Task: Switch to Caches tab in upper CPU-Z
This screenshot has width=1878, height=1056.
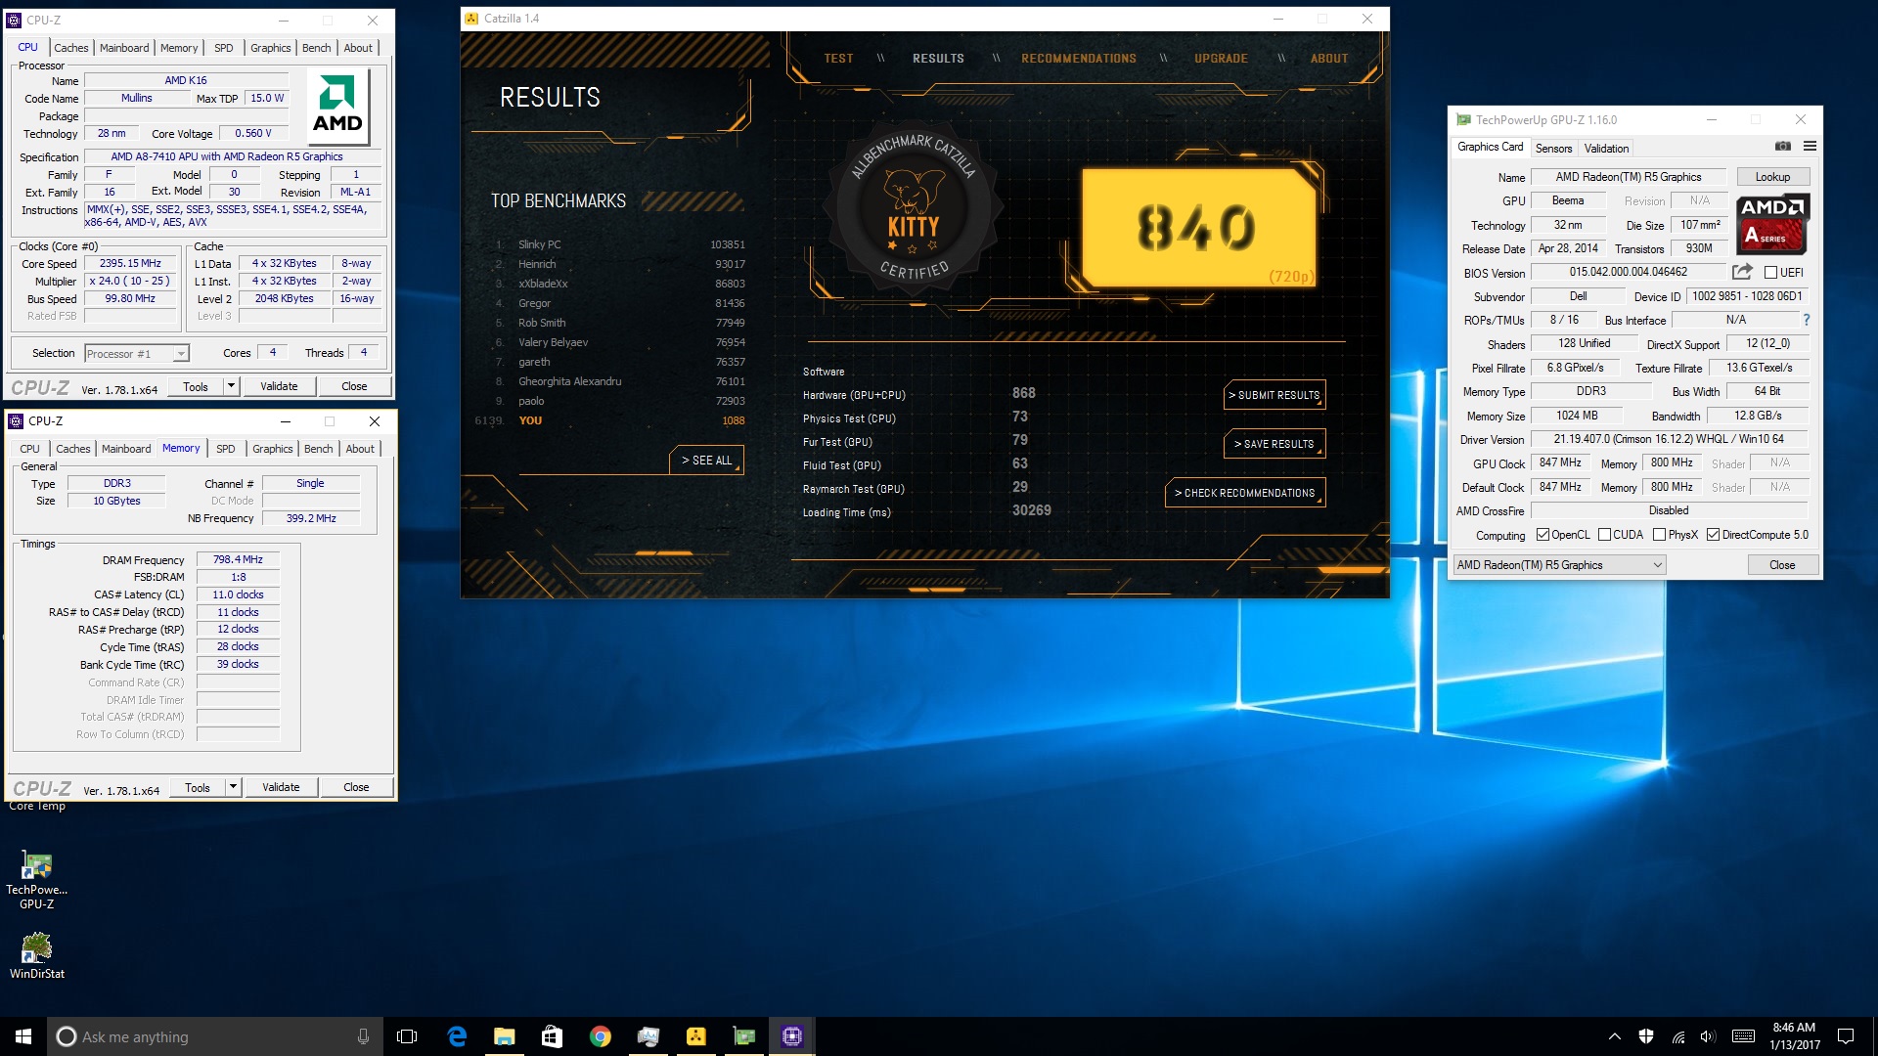Action: tap(70, 48)
